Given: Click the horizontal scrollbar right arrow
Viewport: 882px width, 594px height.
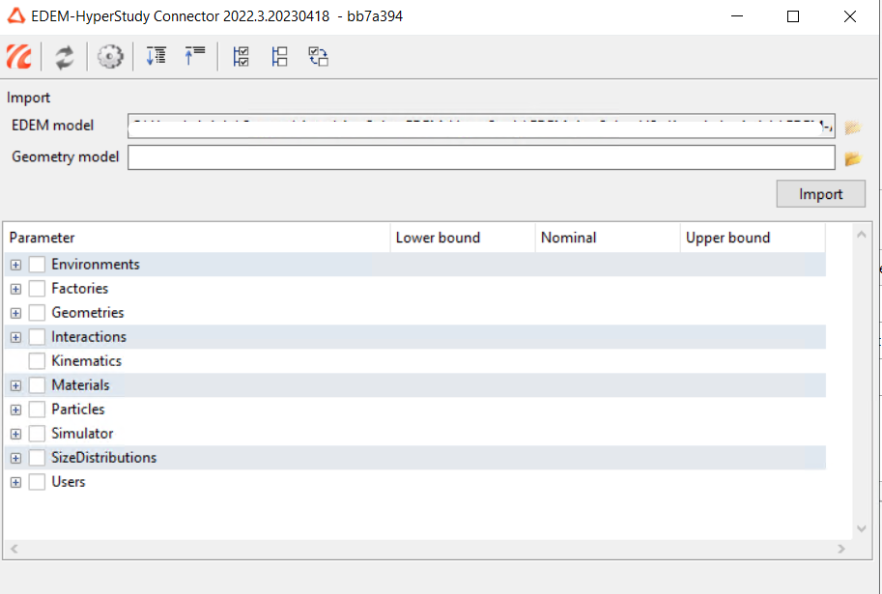Looking at the screenshot, I should click(841, 549).
